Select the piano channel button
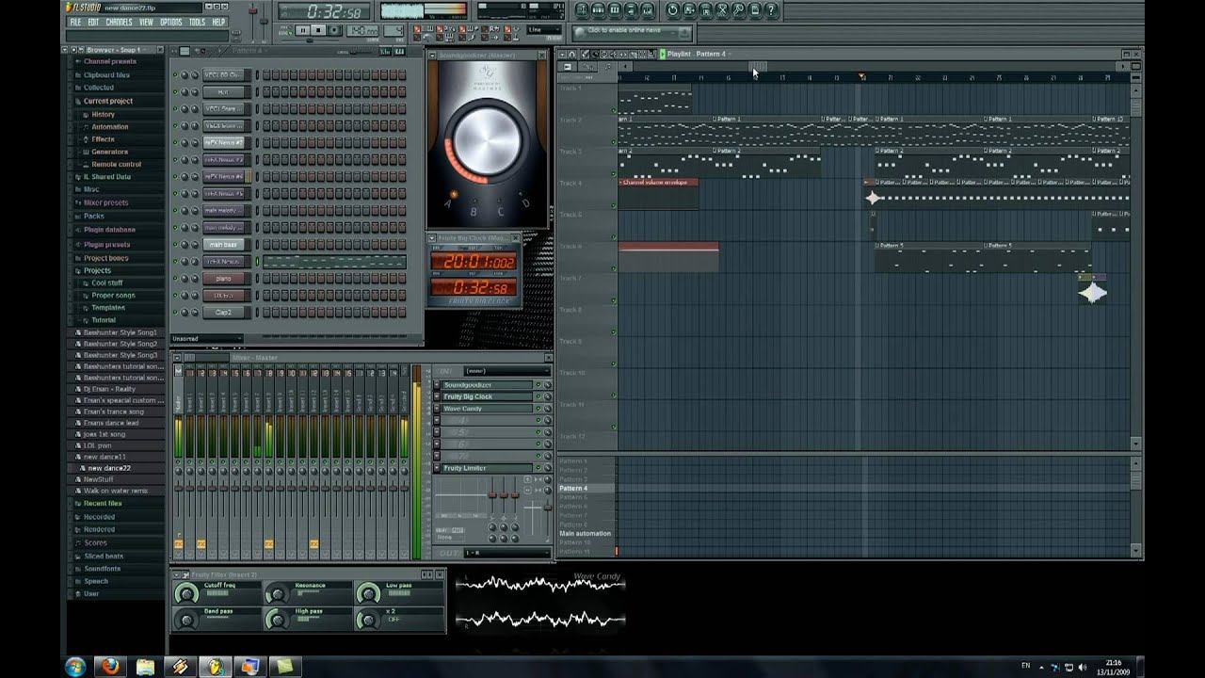 coord(223,279)
